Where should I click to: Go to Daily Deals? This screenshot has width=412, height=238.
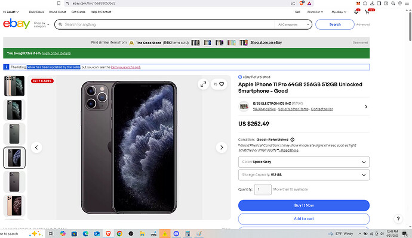point(36,12)
